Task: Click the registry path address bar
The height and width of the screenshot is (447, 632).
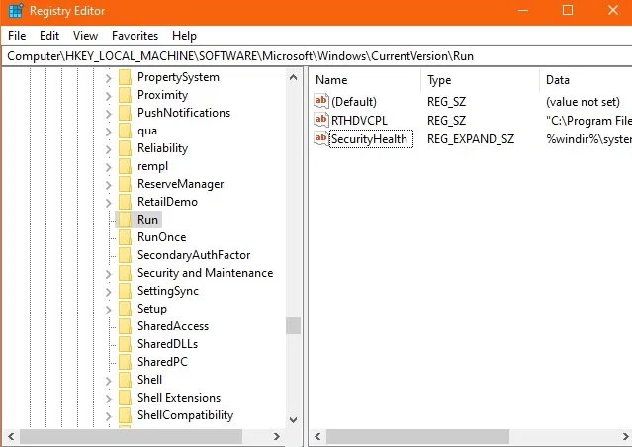Action: tap(316, 56)
